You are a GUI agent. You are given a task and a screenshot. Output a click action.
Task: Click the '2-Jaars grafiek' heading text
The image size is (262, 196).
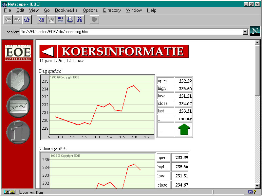point(53,149)
